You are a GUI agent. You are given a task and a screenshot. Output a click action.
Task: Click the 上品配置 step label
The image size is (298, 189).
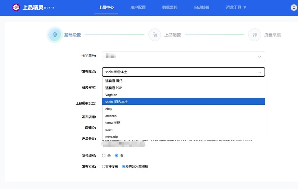coord(172,35)
